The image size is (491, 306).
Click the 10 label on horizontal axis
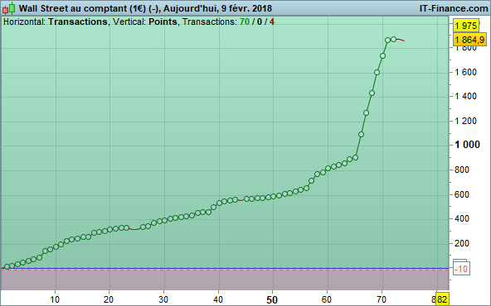click(55, 299)
